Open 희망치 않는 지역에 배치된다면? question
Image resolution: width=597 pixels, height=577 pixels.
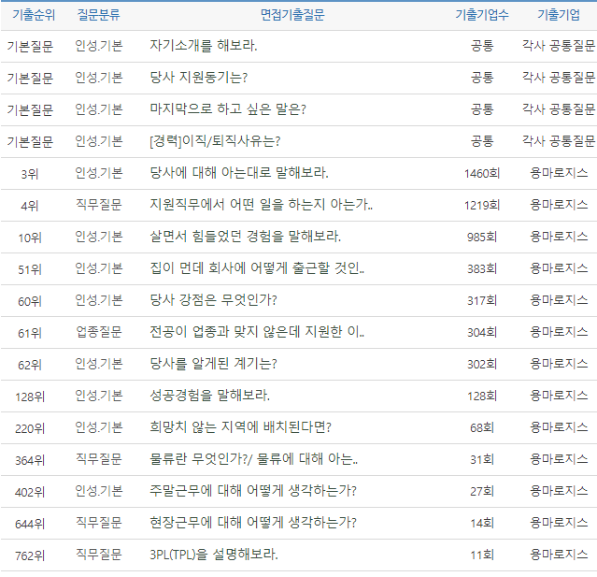click(x=240, y=427)
